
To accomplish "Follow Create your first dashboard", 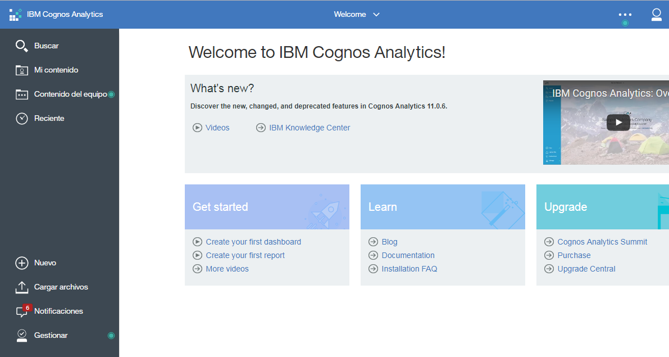I will (x=253, y=242).
